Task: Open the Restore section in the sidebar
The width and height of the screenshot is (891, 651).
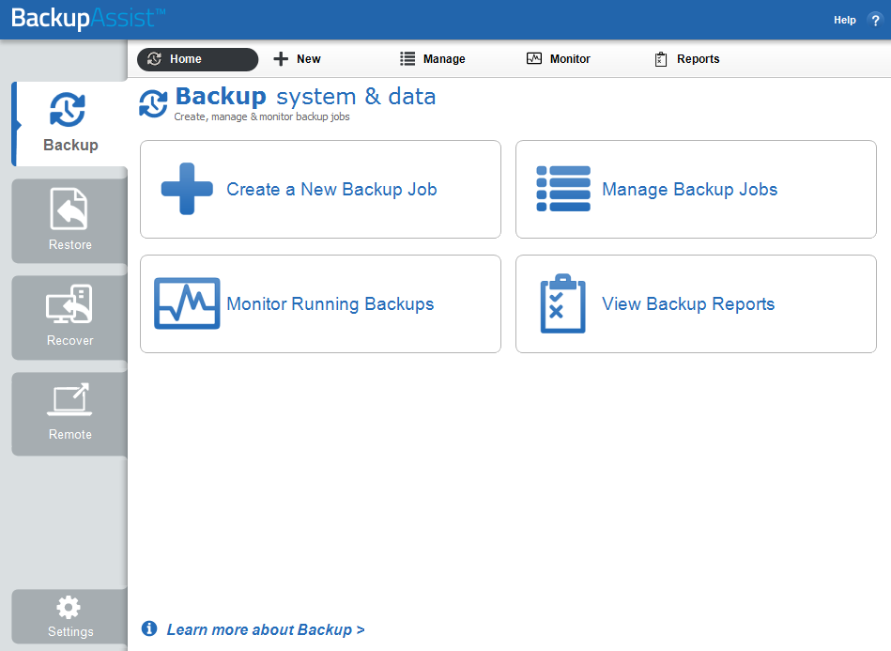Action: click(x=69, y=221)
